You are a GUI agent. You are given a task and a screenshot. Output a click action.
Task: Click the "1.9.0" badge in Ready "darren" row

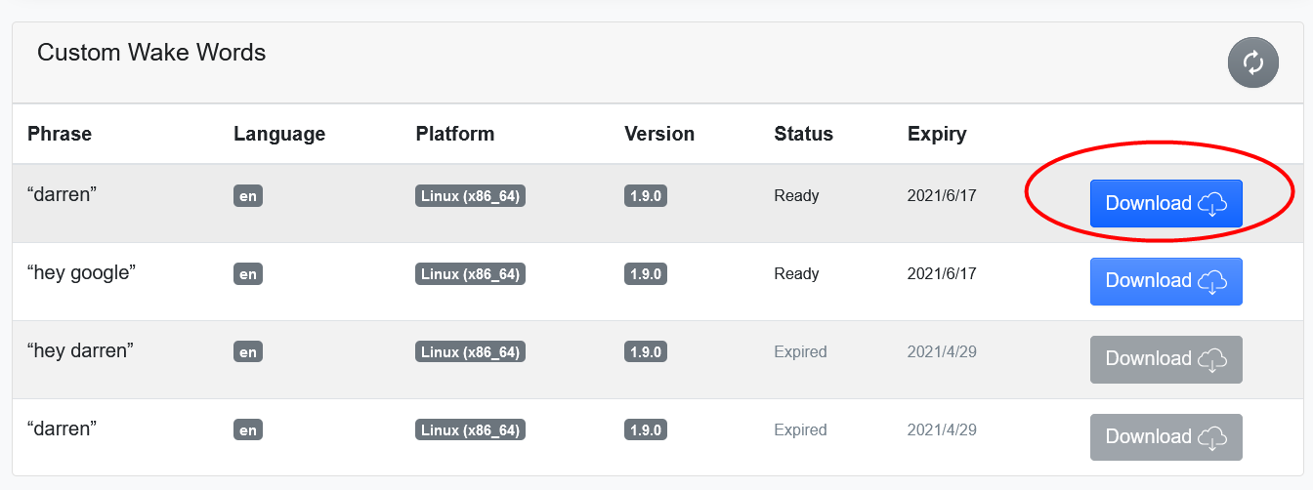[x=646, y=196]
